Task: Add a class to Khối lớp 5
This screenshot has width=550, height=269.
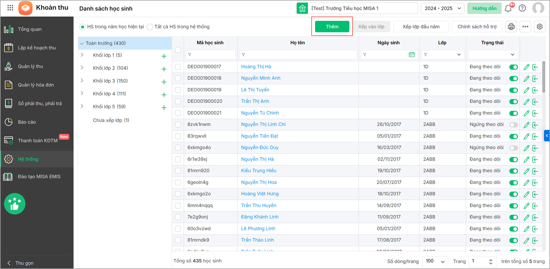Action: pos(164,108)
